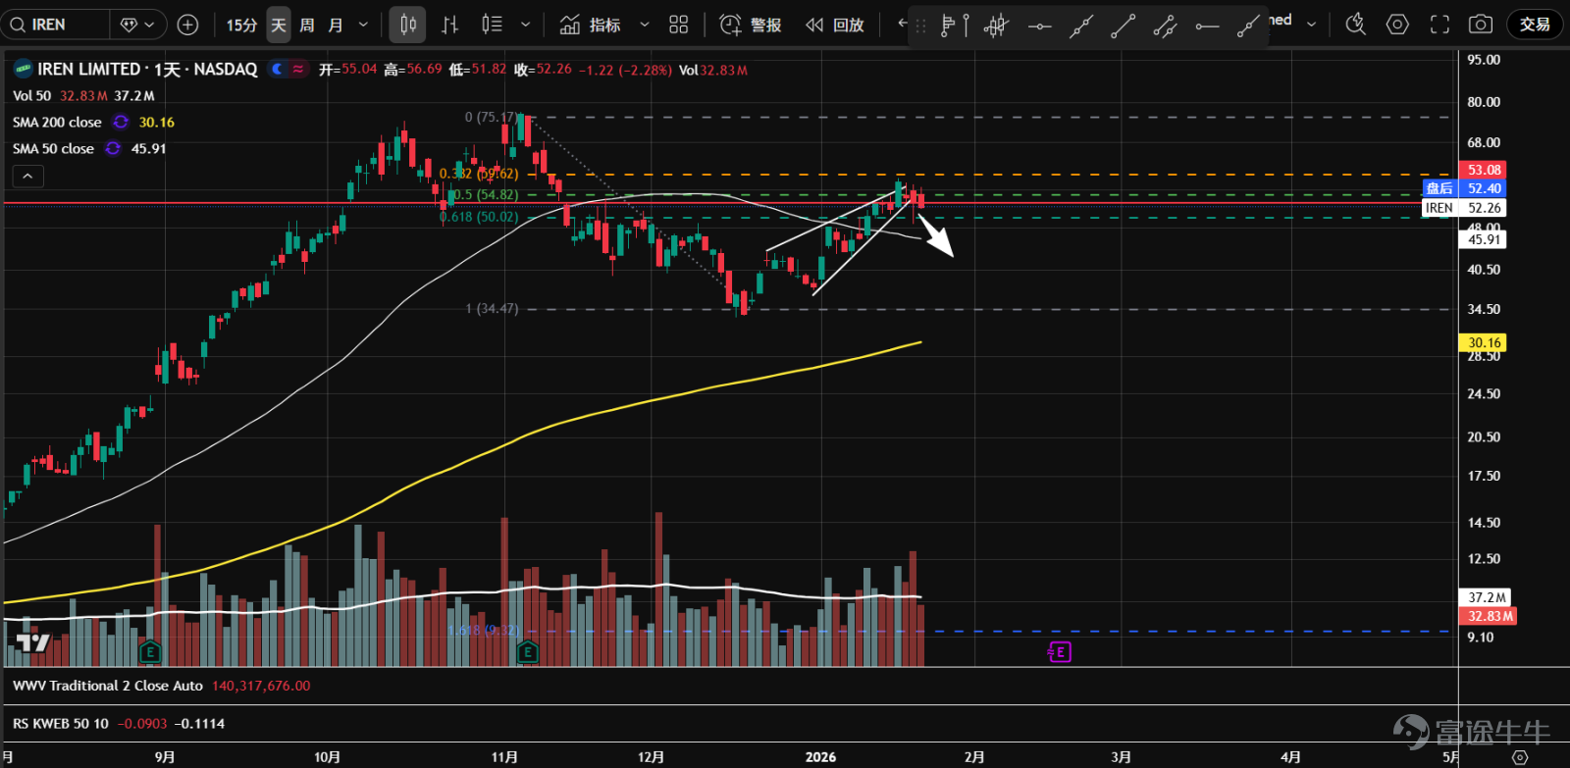
Task: Open the 交易 trade panel
Action: (1535, 25)
